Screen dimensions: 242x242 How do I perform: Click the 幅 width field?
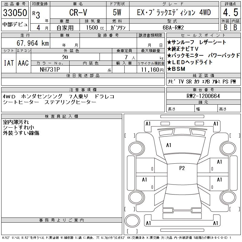206,109
